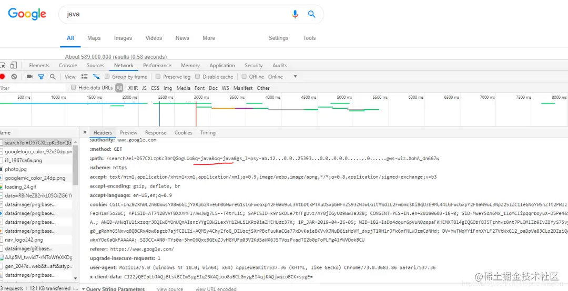Filter requests by CSS
The width and height of the screenshot is (568, 291).
pos(155,88)
